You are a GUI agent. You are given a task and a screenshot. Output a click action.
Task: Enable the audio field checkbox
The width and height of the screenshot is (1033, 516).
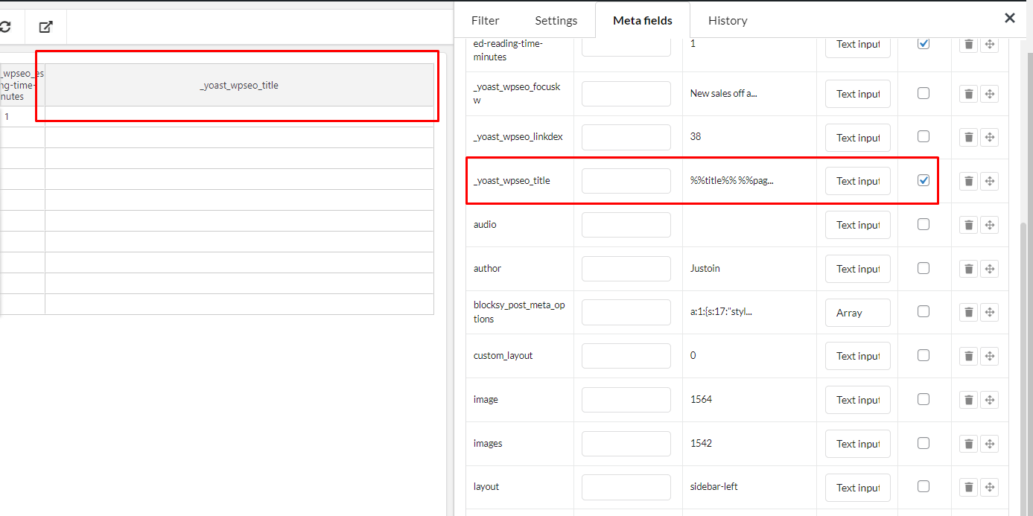tap(924, 224)
